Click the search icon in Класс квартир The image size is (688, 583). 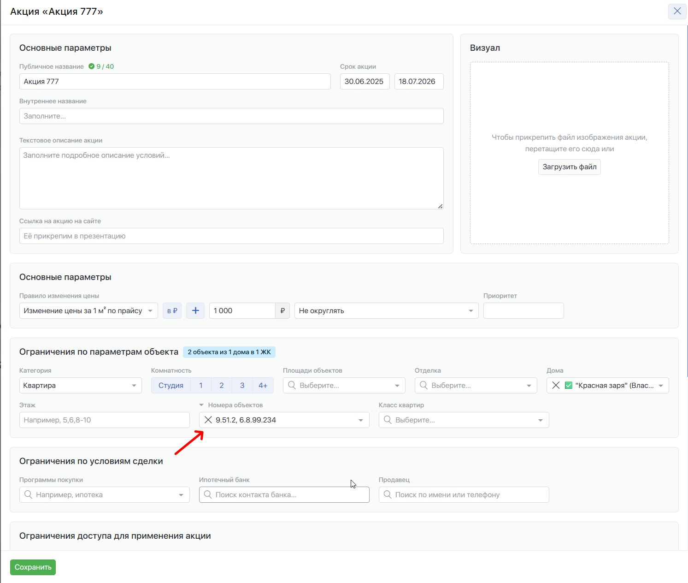(388, 420)
